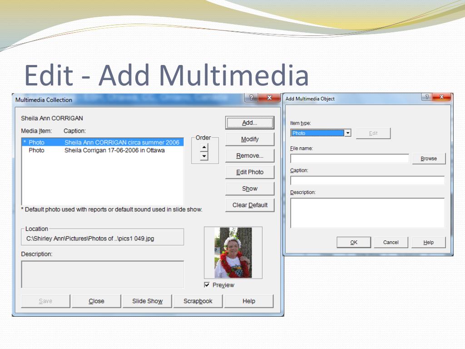This screenshot has height=349, width=465.
Task: Open Edit Photo in Multimedia Collection
Action: click(x=250, y=172)
